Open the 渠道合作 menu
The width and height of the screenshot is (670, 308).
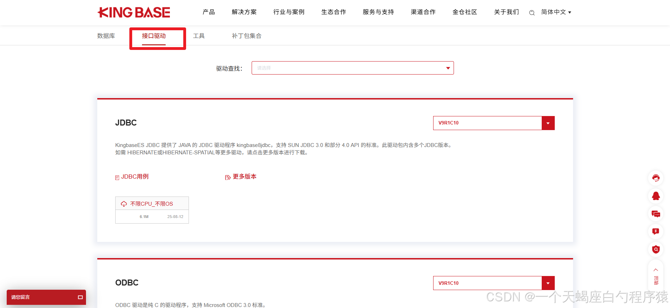[423, 12]
